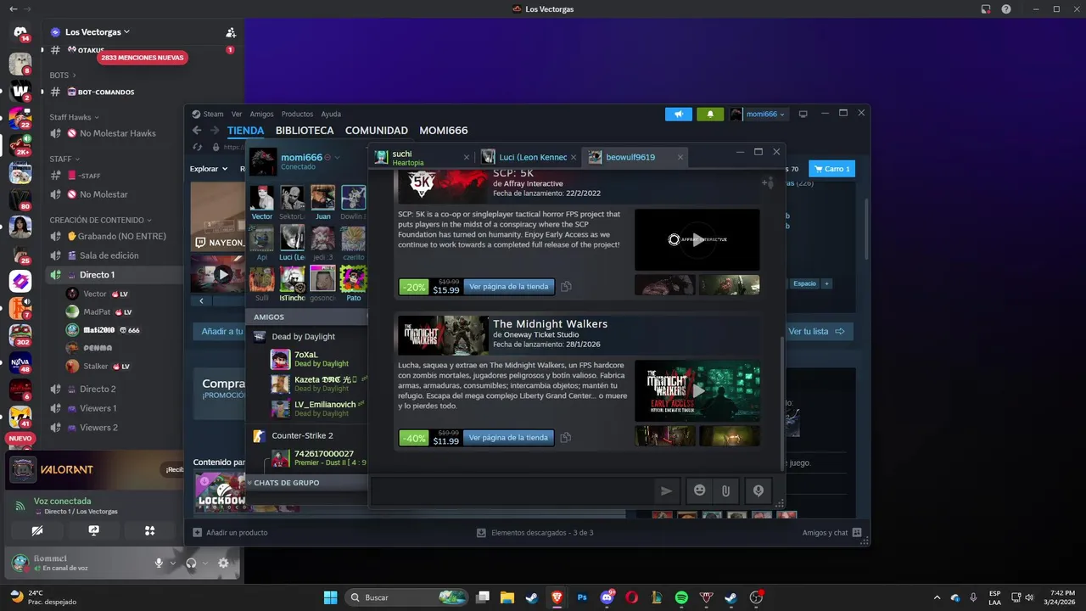This screenshot has height=611, width=1086.
Task: Open the Carro 1 shopping cart
Action: [x=831, y=169]
